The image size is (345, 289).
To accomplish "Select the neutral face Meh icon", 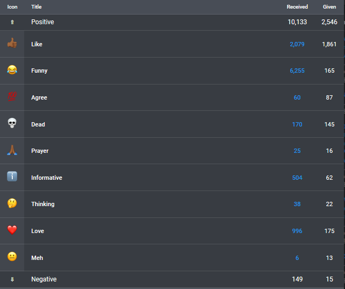I will (x=12, y=257).
